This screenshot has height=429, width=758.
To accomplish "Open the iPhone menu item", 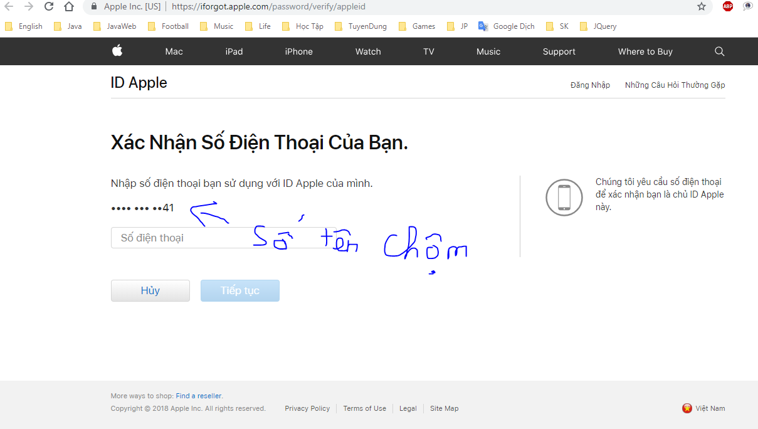I will tap(298, 51).
